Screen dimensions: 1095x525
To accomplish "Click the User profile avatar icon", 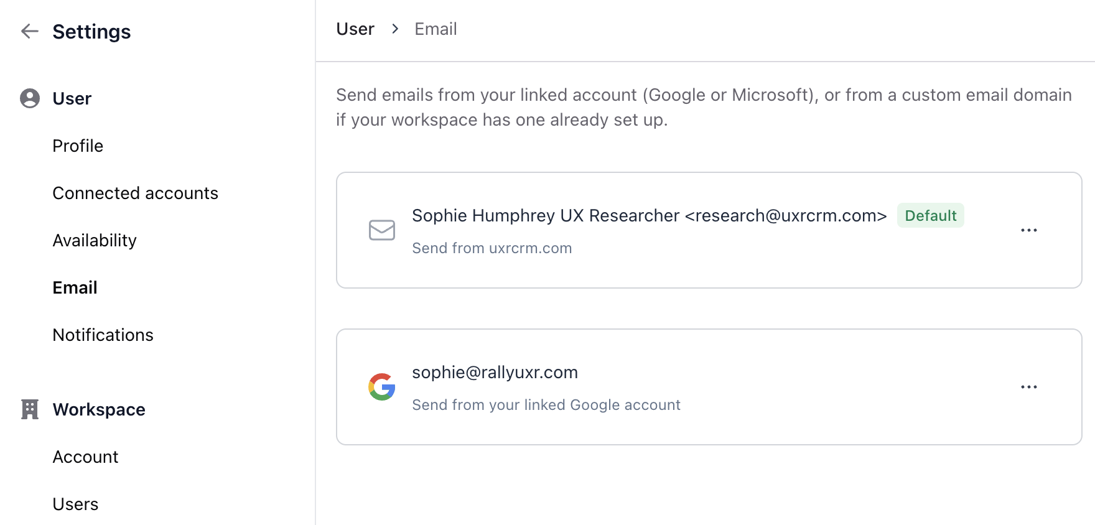I will coord(30,98).
